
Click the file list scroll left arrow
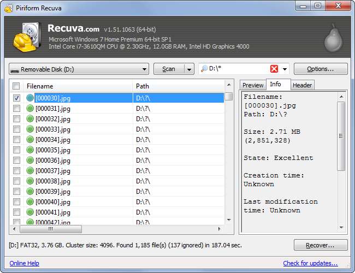click(15, 229)
